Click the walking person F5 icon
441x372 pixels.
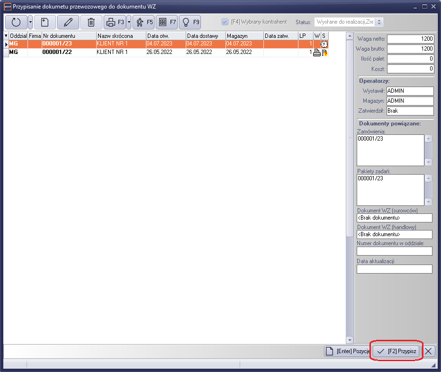tap(144, 22)
